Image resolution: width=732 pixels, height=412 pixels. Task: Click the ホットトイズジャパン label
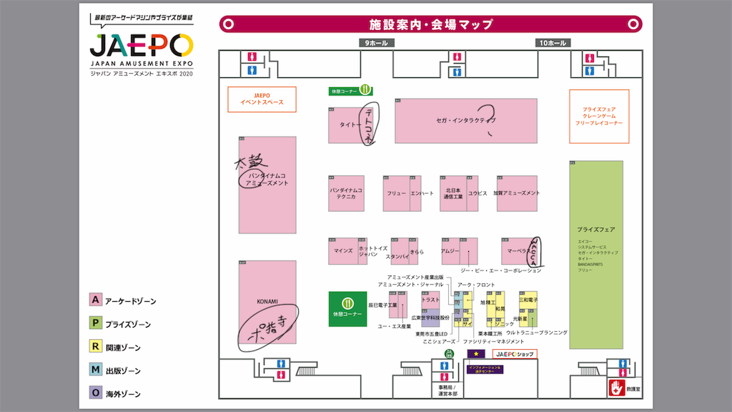(x=373, y=251)
